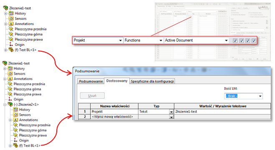Switch to the Dostosowany tab
This screenshot has height=150, width=275.
click(117, 81)
